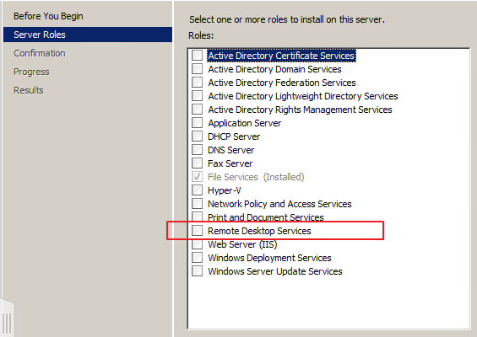The width and height of the screenshot is (477, 337).
Task: Check Active Directory Rights Management Services
Action: pos(197,110)
